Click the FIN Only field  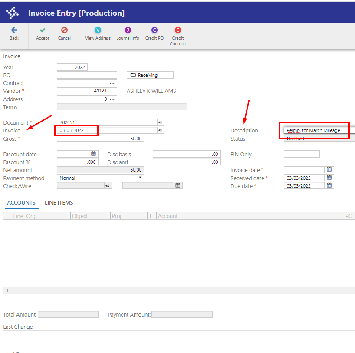click(x=302, y=154)
